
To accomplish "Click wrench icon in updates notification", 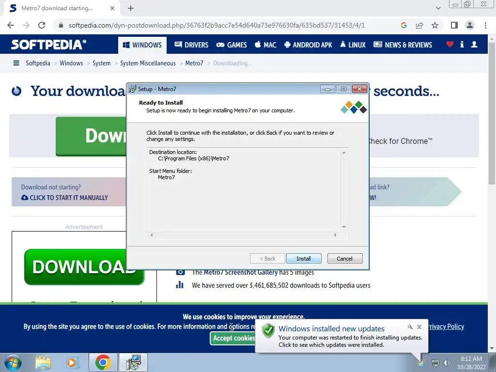I will point(410,327).
